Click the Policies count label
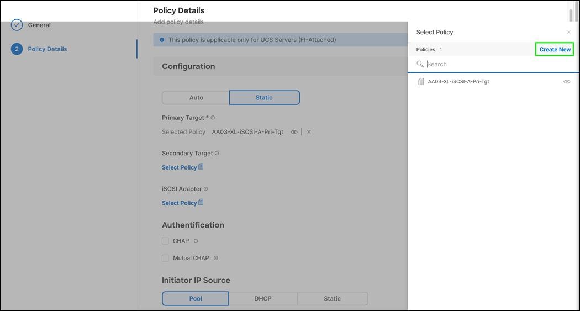Image resolution: width=580 pixels, height=311 pixels. pos(429,49)
